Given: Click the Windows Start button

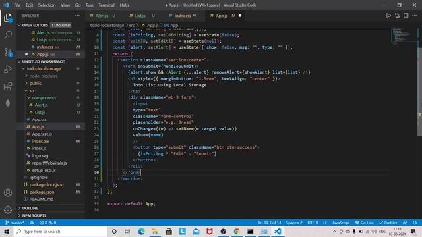Looking at the screenshot, I should point(7,231).
